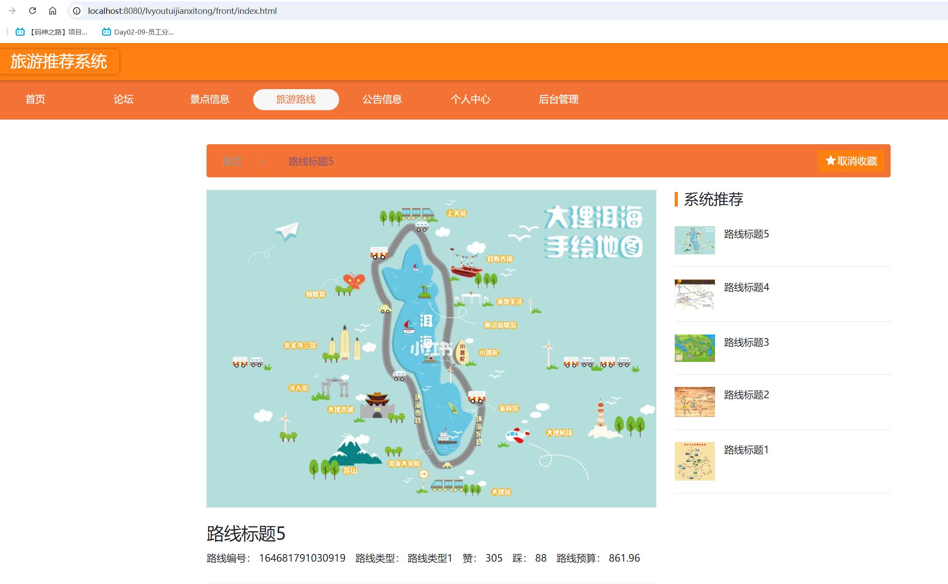Click the browser home icon
Image resolution: width=948 pixels, height=584 pixels.
(x=52, y=11)
